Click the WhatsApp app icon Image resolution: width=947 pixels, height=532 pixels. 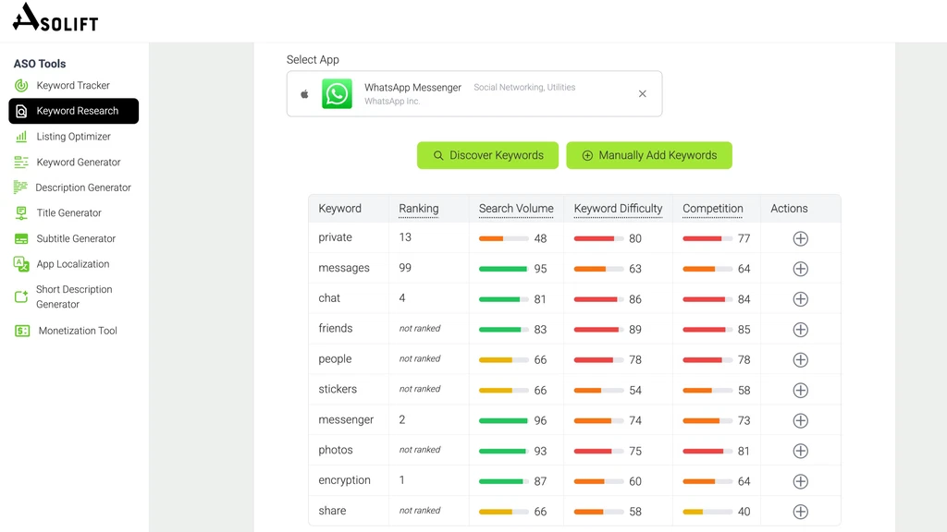pyautogui.click(x=337, y=94)
